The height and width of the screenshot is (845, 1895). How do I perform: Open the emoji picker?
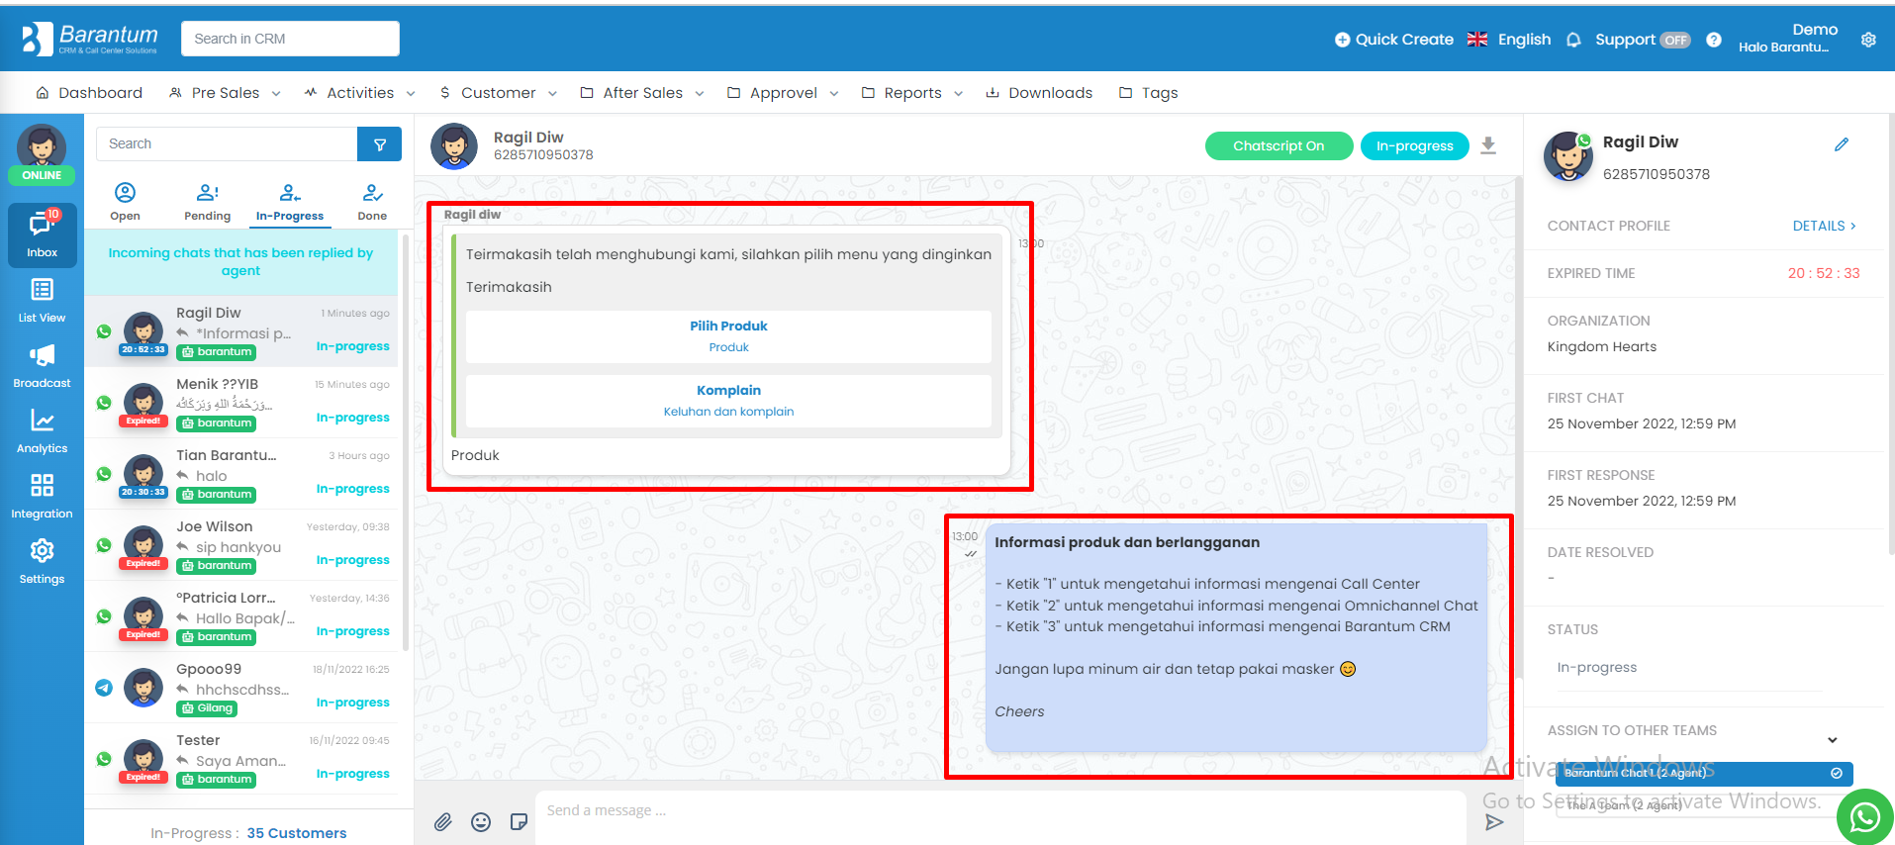(x=481, y=821)
